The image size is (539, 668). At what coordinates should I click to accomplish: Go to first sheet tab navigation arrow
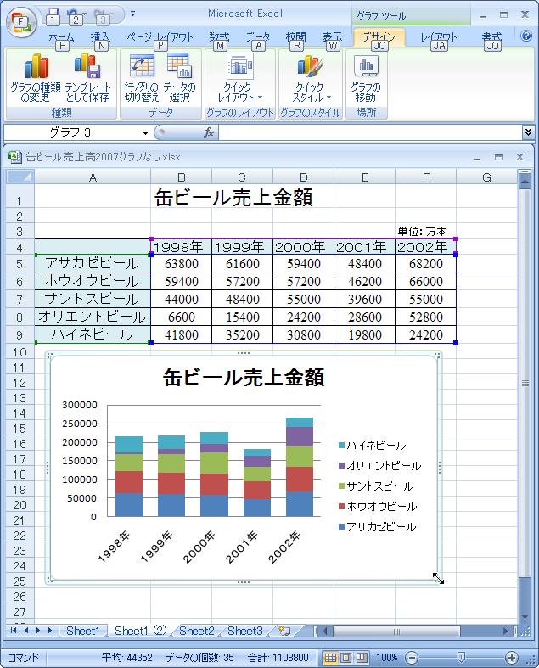tap(14, 630)
